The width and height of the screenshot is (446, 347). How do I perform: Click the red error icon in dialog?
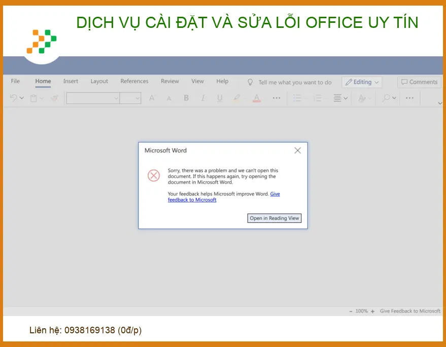click(x=154, y=176)
